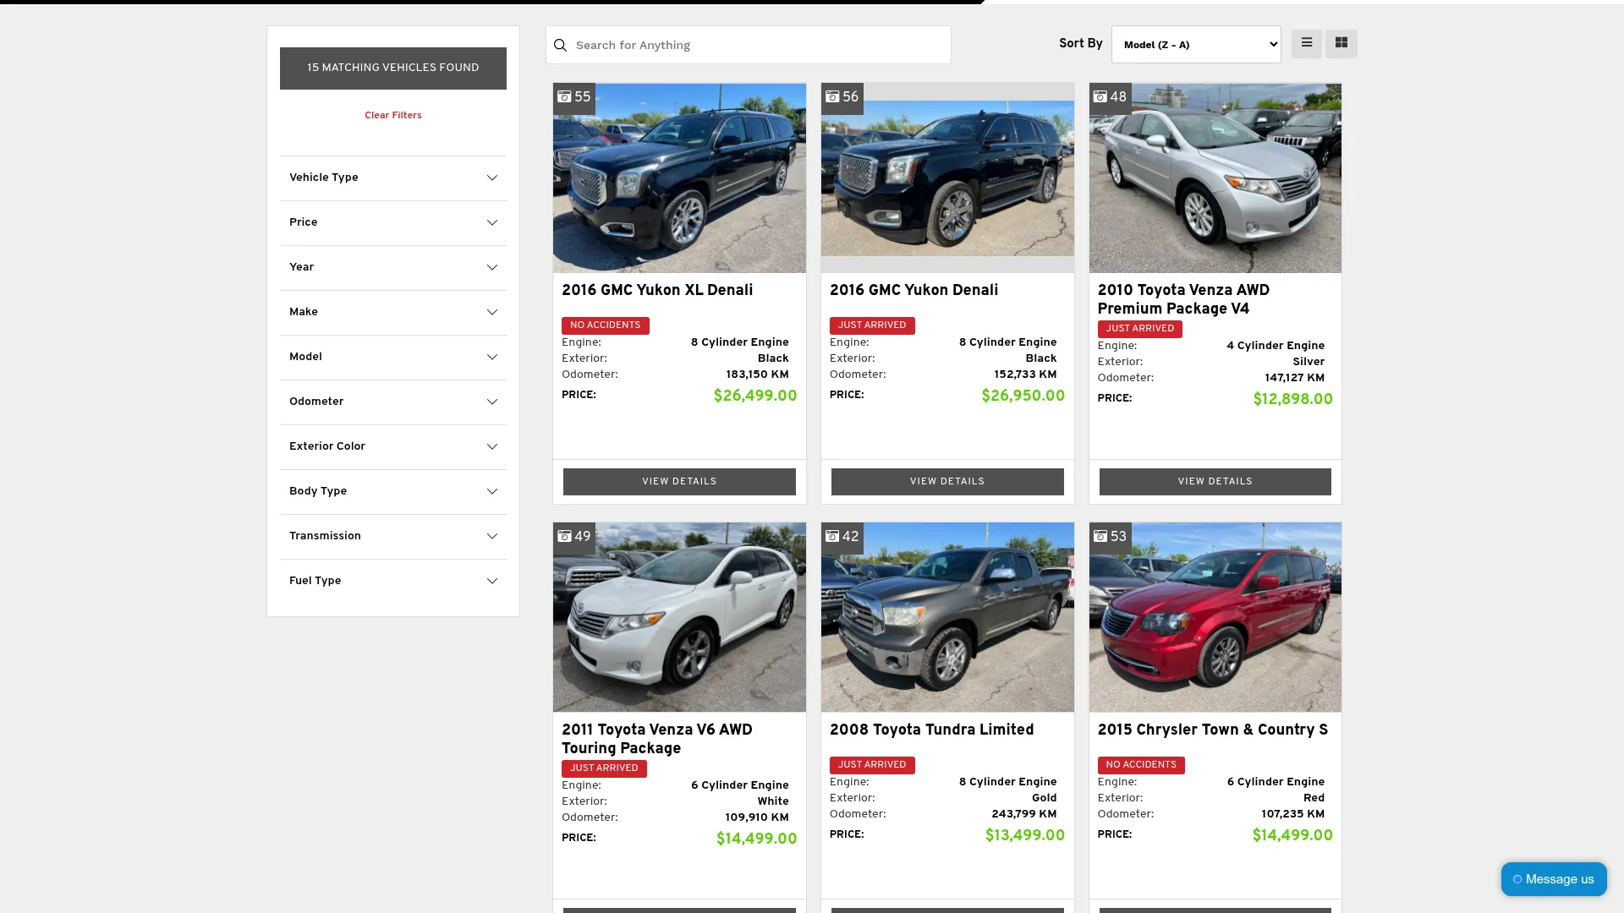Expand the Model filter
Image resolution: width=1624 pixels, height=913 pixels.
tap(393, 357)
